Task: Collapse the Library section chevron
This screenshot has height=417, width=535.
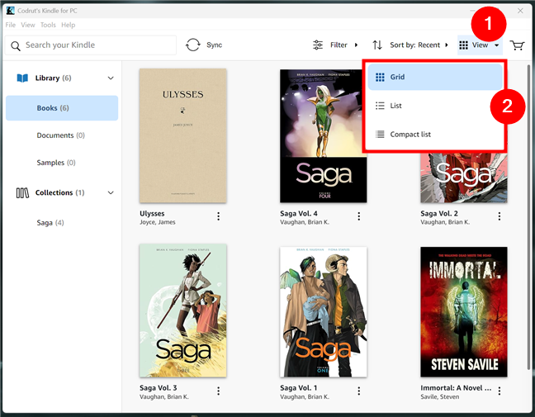Action: (111, 78)
